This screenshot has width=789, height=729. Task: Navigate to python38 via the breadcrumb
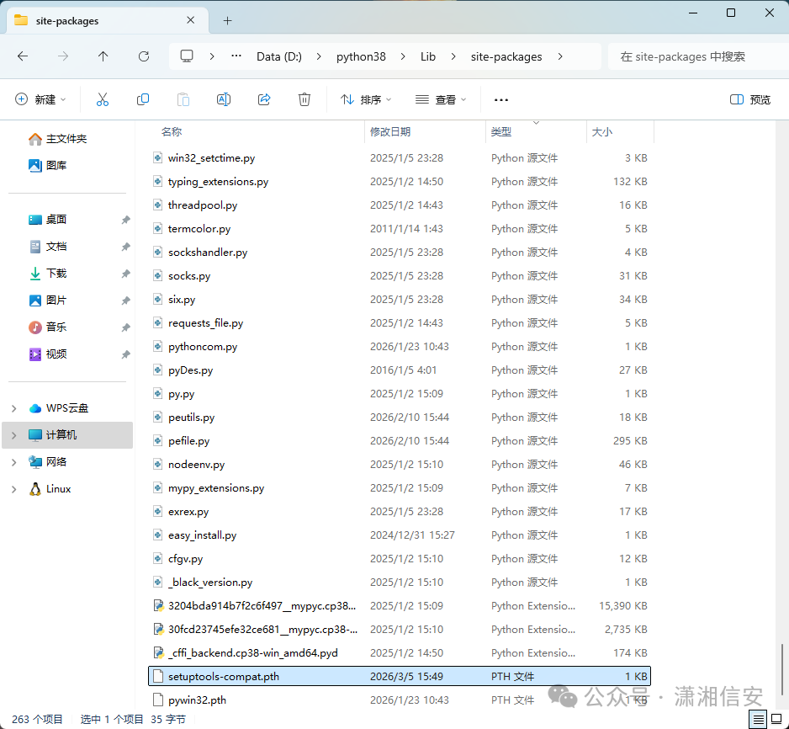[x=361, y=56]
